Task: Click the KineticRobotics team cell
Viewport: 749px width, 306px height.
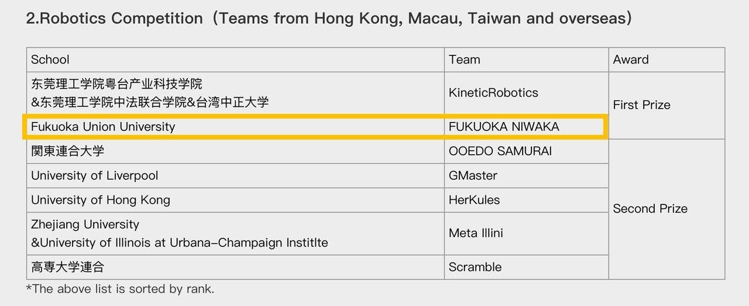Action: pyautogui.click(x=493, y=93)
